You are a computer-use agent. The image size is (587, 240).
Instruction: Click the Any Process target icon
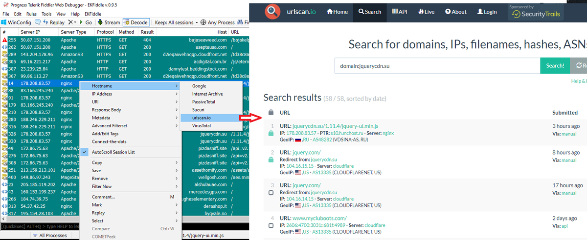[203, 22]
